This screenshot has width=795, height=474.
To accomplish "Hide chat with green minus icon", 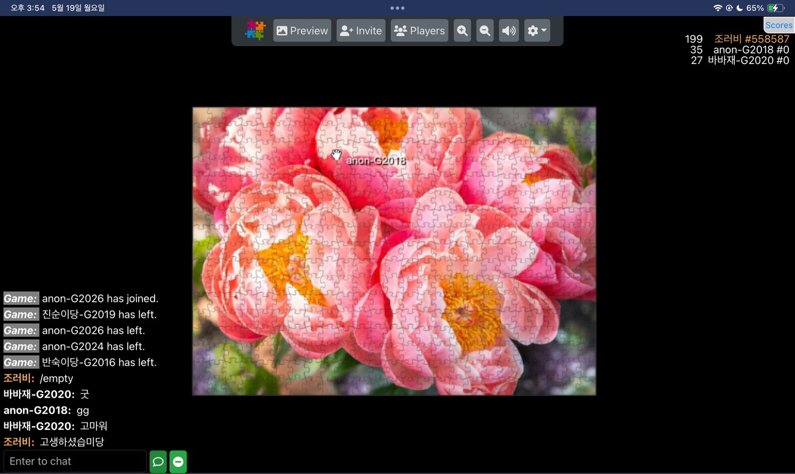I will pyautogui.click(x=178, y=462).
